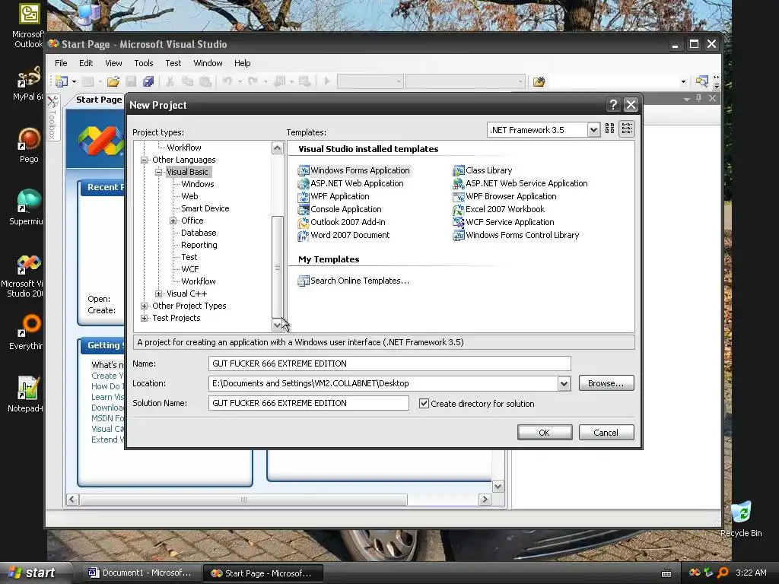Select the Web node under Visual Basic

(189, 196)
